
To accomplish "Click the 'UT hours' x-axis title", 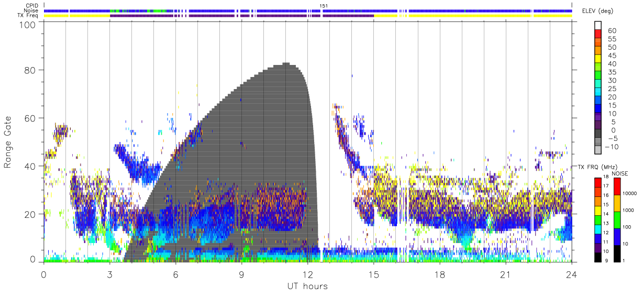I will [x=307, y=286].
